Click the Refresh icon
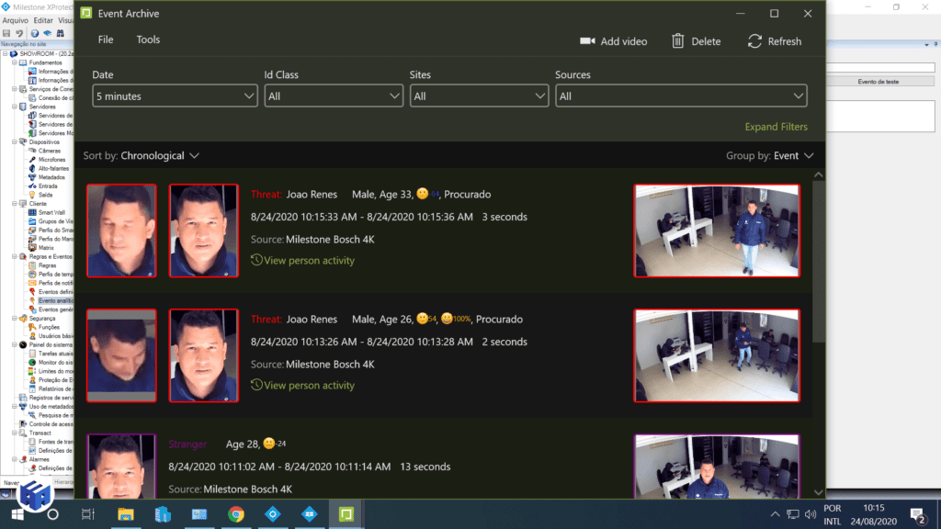Image resolution: width=941 pixels, height=529 pixels. point(754,41)
